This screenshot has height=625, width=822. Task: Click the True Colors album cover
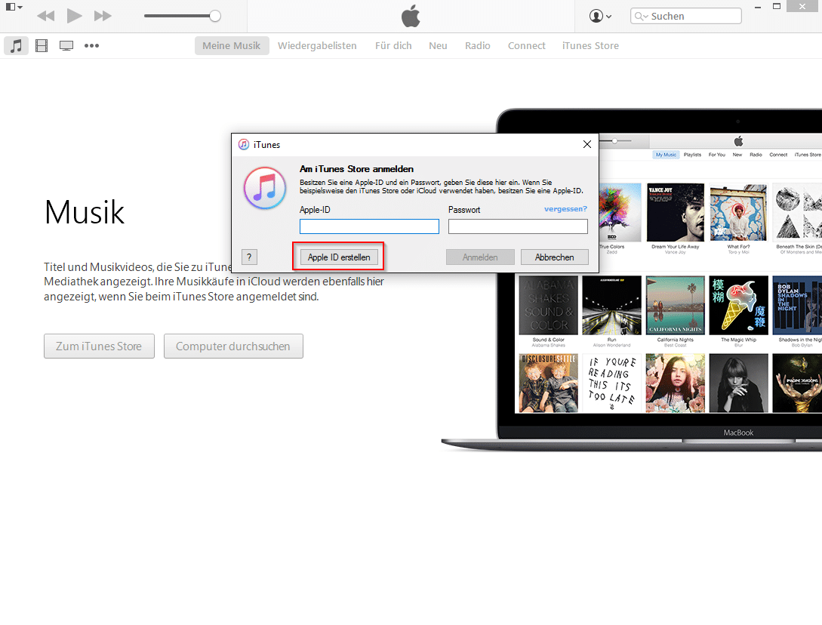pos(620,212)
